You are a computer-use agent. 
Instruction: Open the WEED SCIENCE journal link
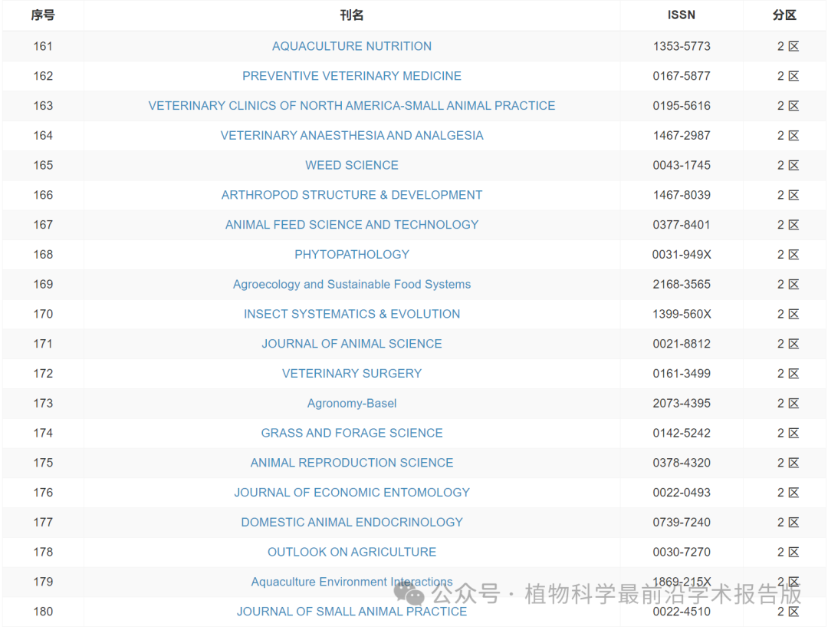(x=352, y=165)
